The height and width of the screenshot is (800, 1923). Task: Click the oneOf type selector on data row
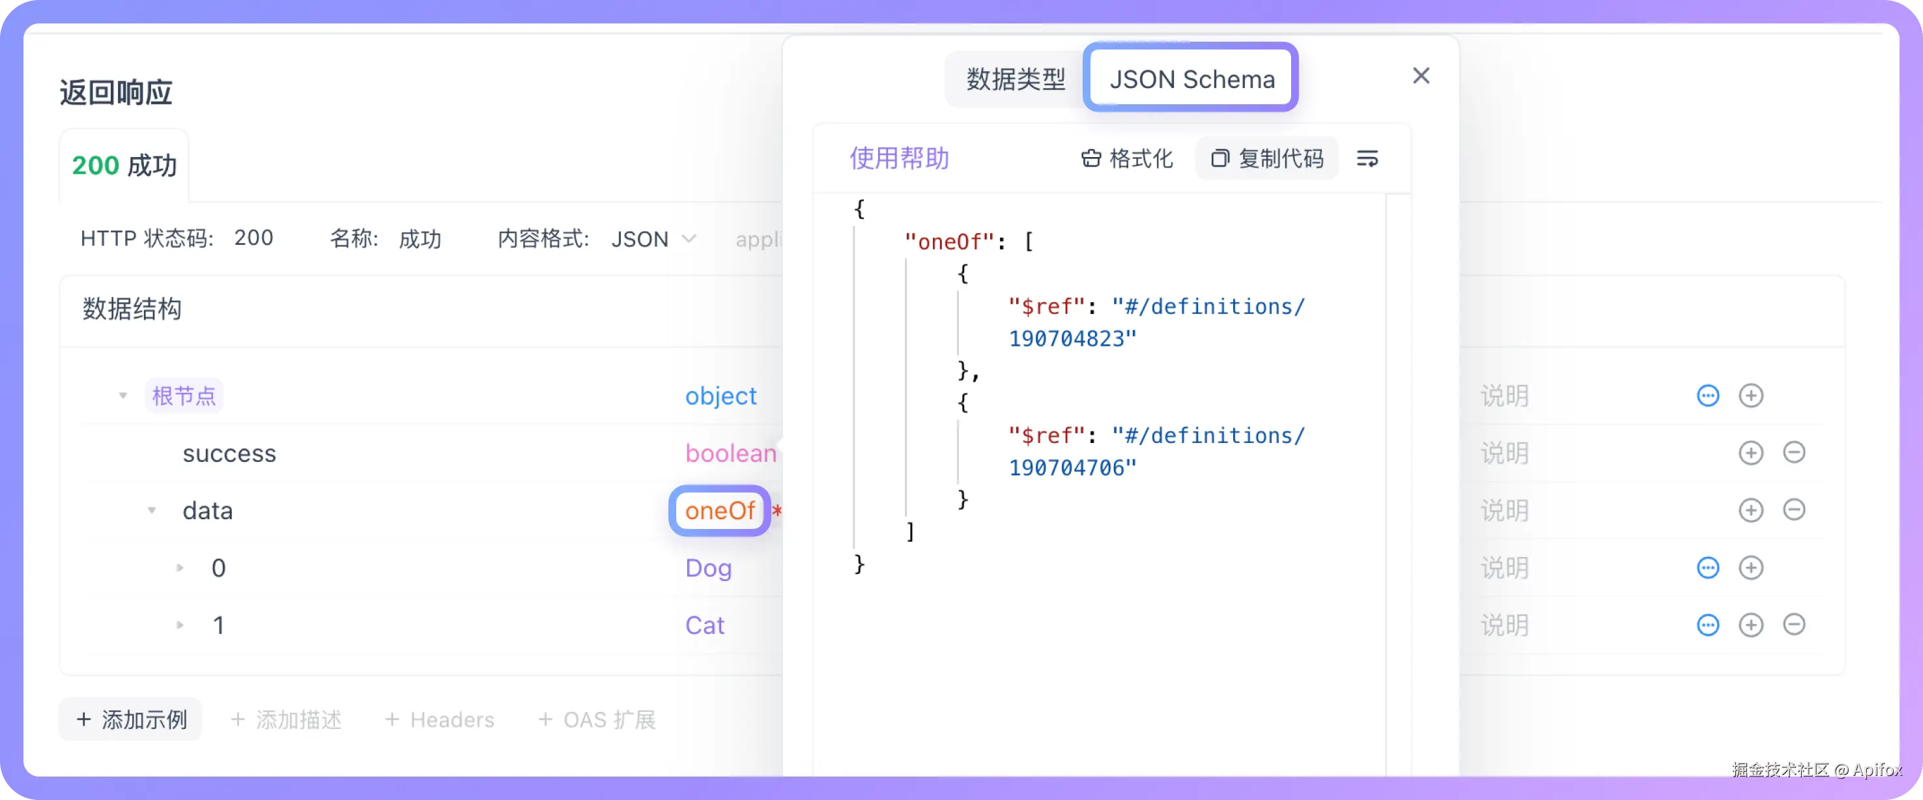pos(719,511)
